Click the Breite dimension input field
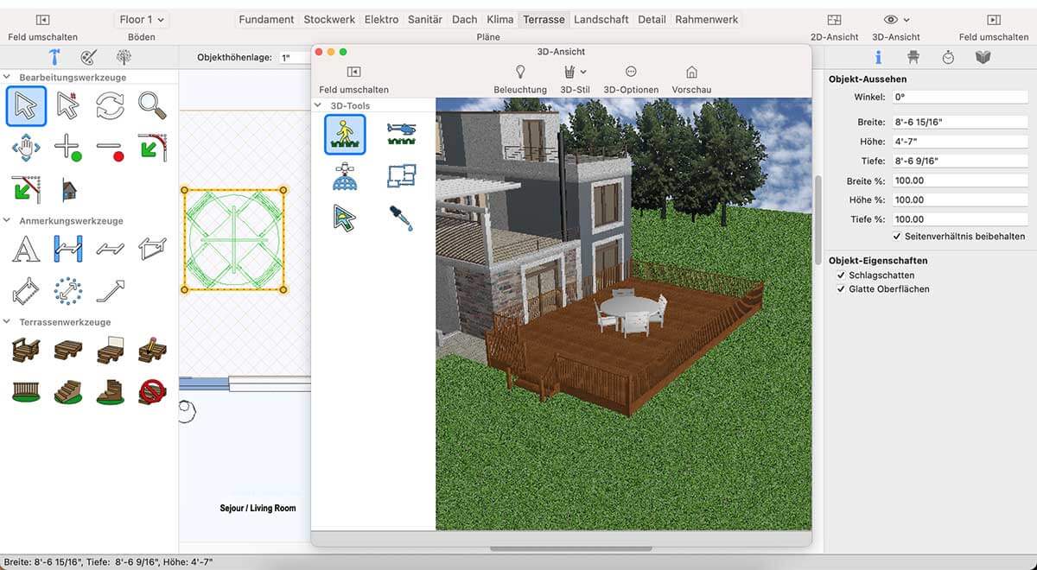Screen dimensions: 1037x570 click(x=959, y=123)
